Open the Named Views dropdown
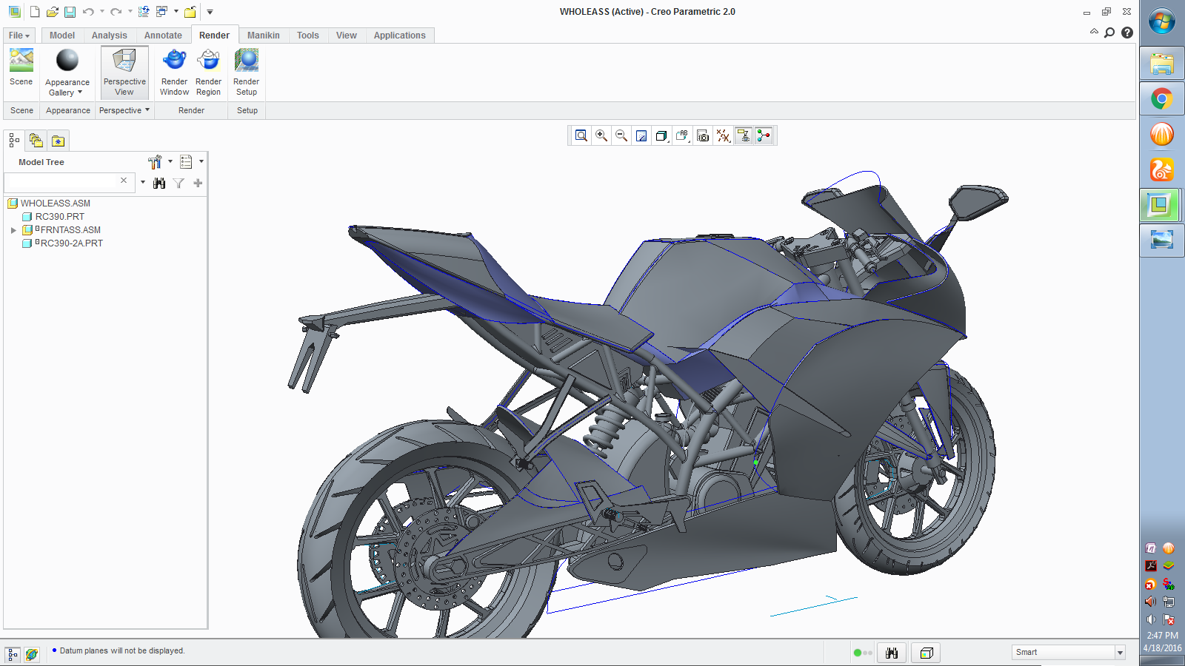Image resolution: width=1185 pixels, height=666 pixels. [682, 135]
